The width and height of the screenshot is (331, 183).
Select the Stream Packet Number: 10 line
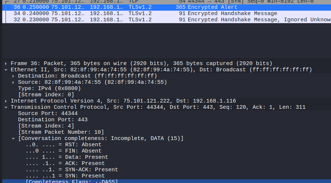coord(61,132)
